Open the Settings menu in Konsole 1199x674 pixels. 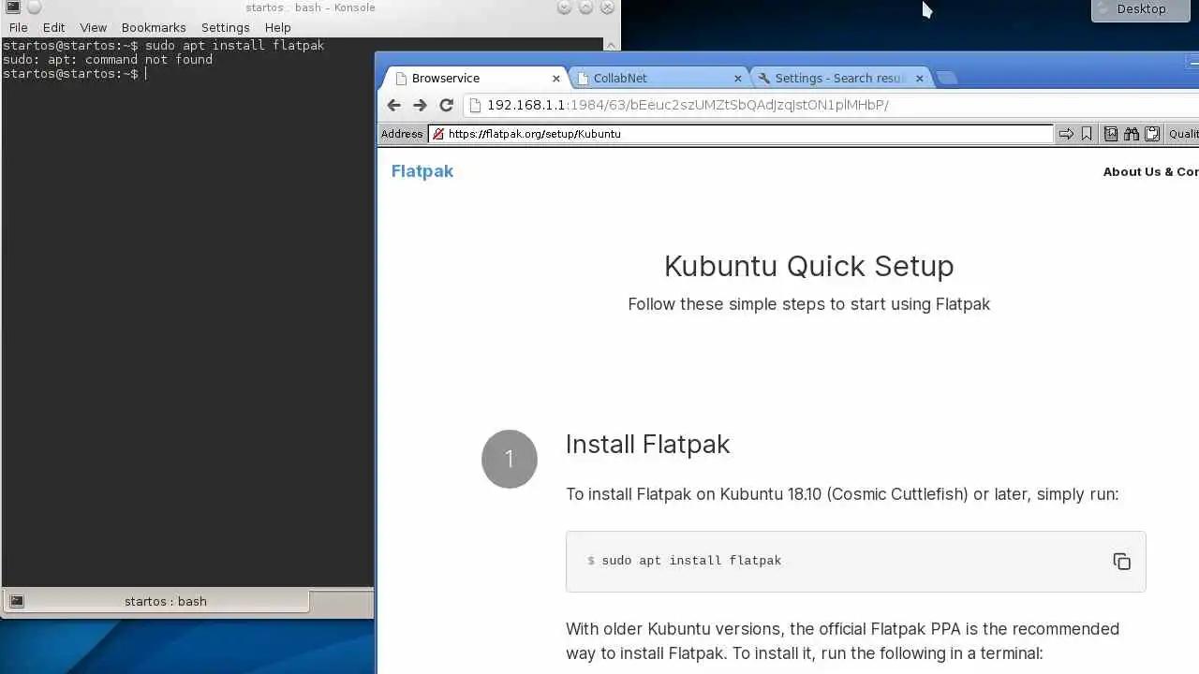tap(225, 27)
